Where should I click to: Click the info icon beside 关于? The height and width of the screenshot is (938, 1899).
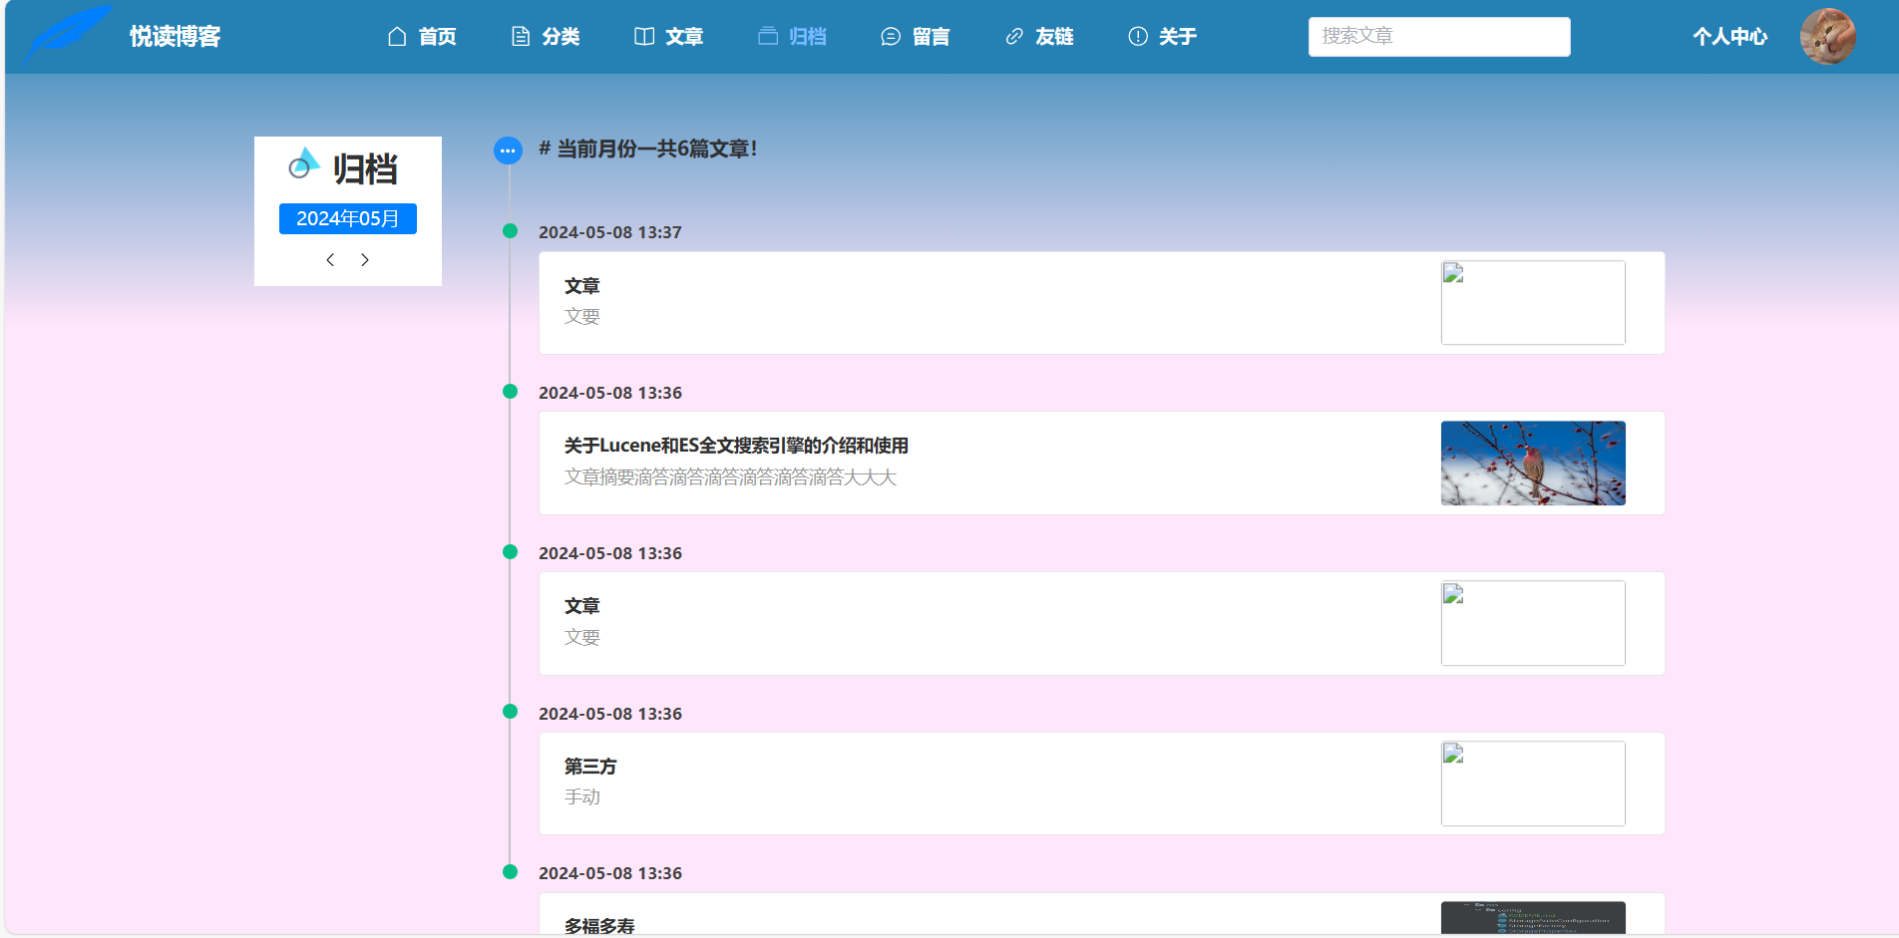click(1138, 37)
